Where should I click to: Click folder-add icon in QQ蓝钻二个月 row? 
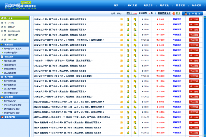click(135, 45)
